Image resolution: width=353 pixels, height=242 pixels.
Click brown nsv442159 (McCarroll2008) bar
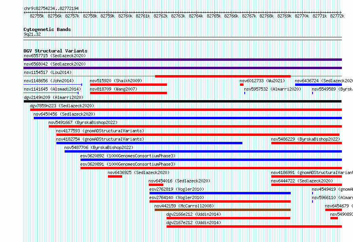point(223,210)
